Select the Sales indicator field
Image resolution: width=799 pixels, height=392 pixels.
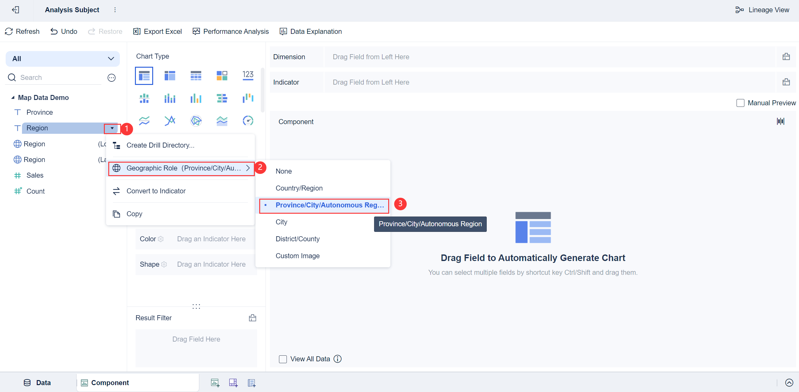point(35,175)
